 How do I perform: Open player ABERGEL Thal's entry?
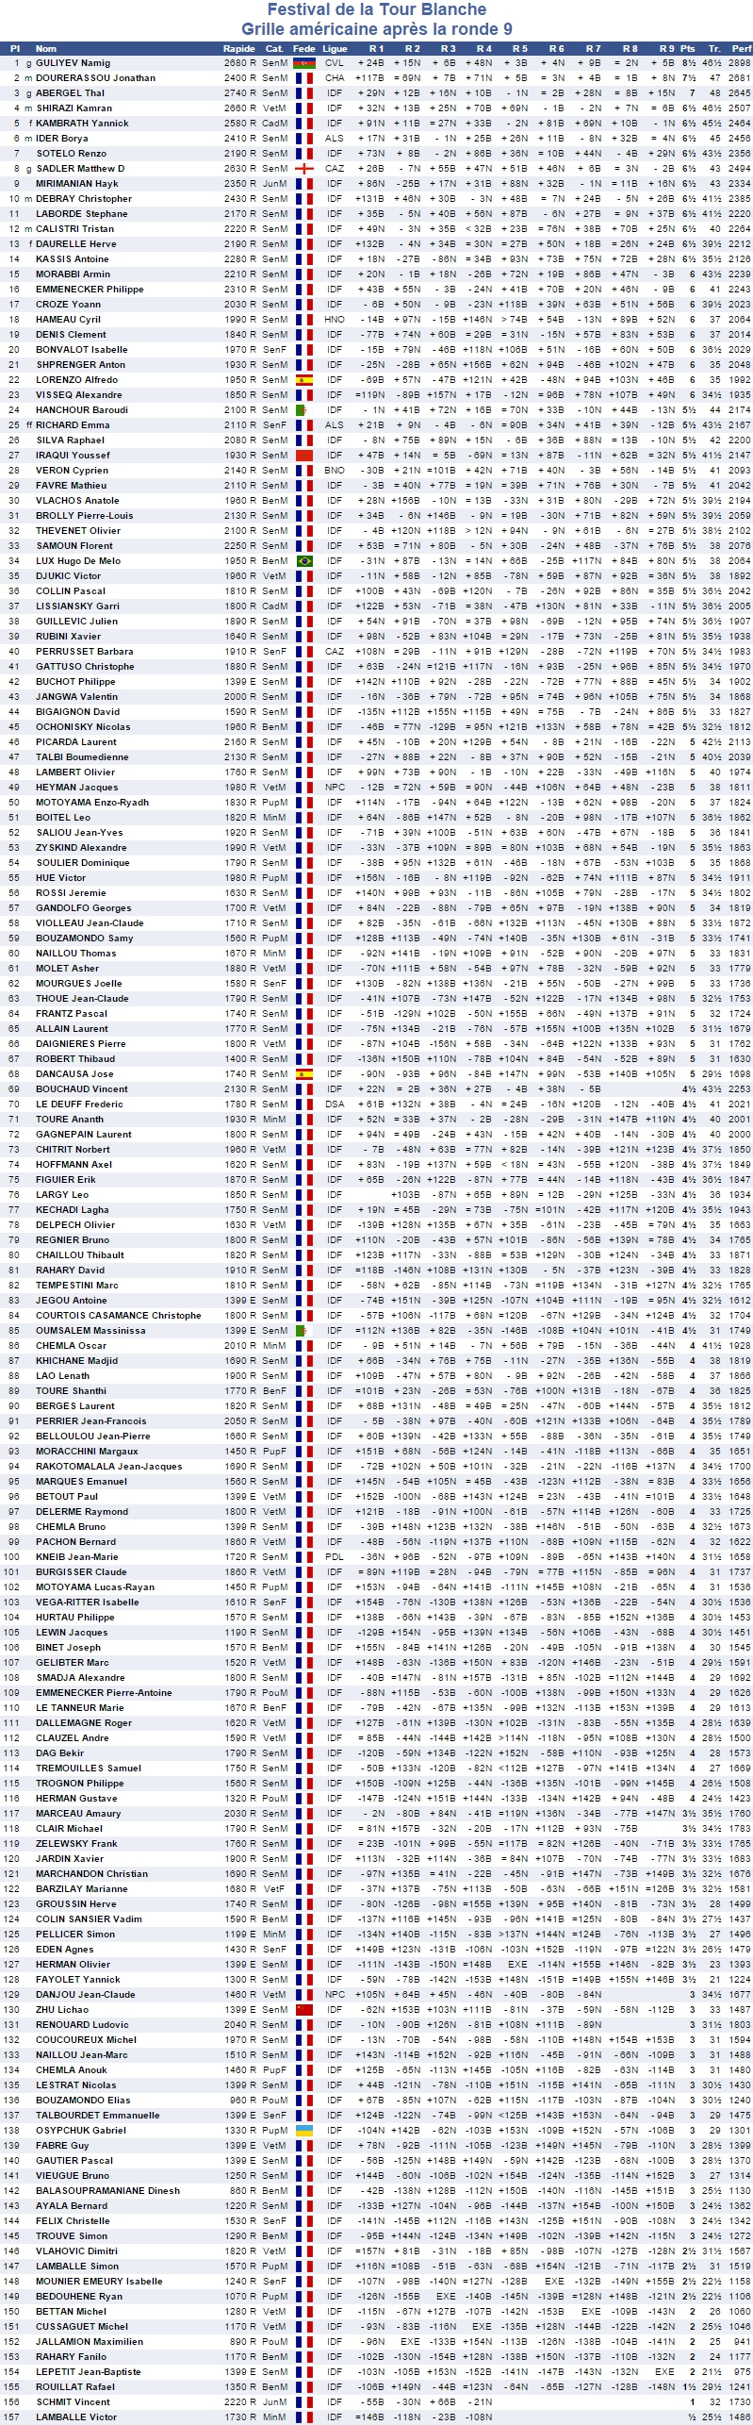[70, 93]
